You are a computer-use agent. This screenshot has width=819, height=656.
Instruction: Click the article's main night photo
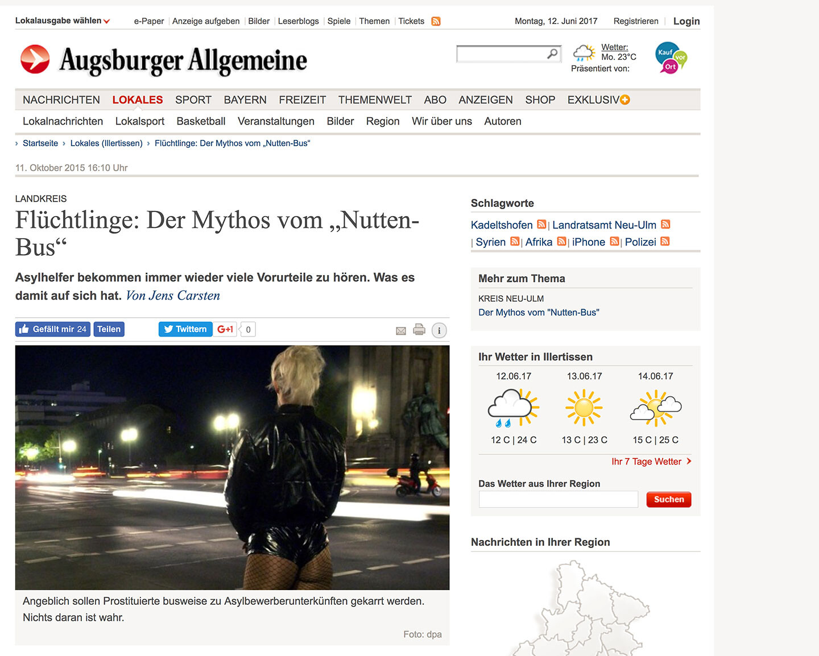[x=232, y=467]
